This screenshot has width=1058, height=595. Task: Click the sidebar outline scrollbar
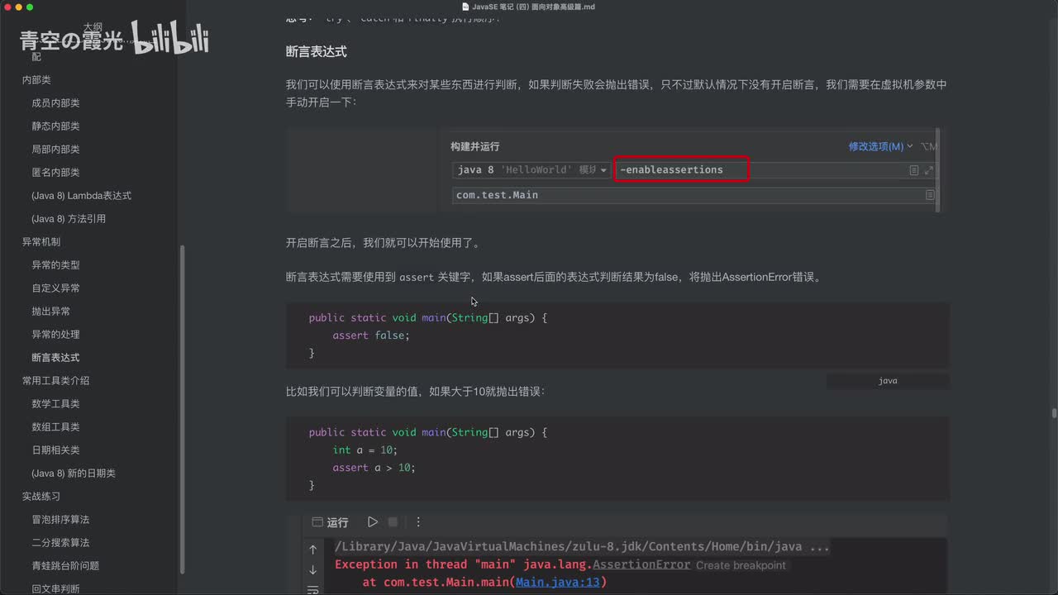[x=183, y=409]
